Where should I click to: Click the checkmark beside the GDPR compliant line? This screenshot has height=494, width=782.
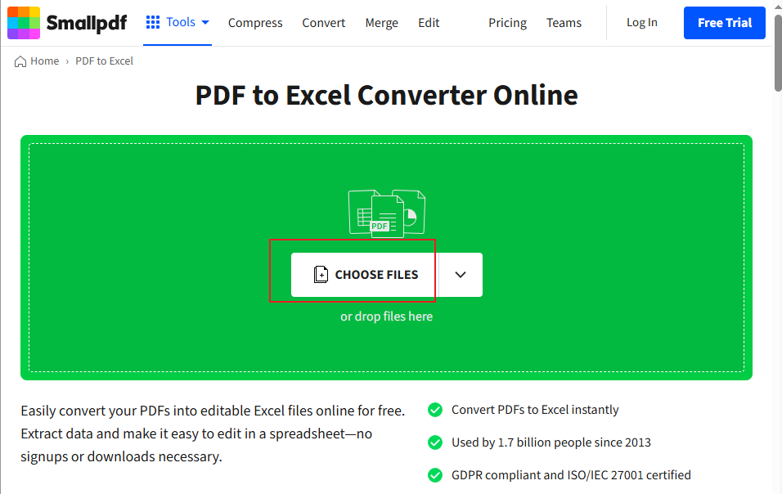click(435, 475)
